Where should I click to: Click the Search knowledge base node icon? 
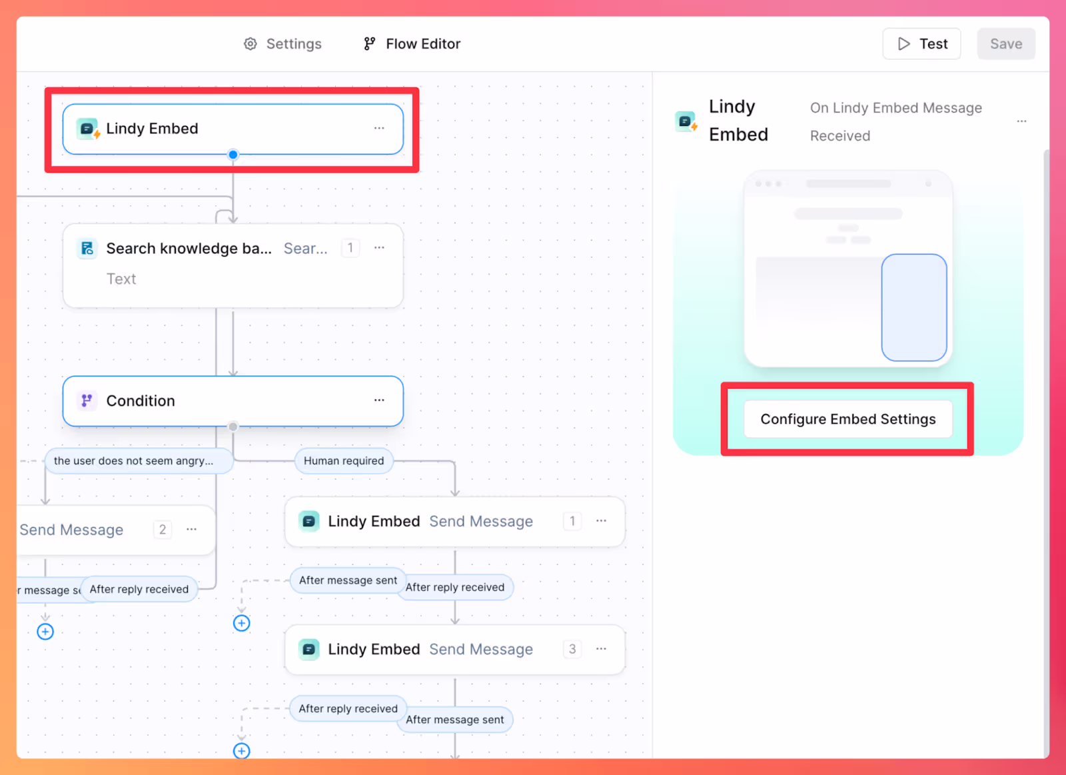click(87, 249)
